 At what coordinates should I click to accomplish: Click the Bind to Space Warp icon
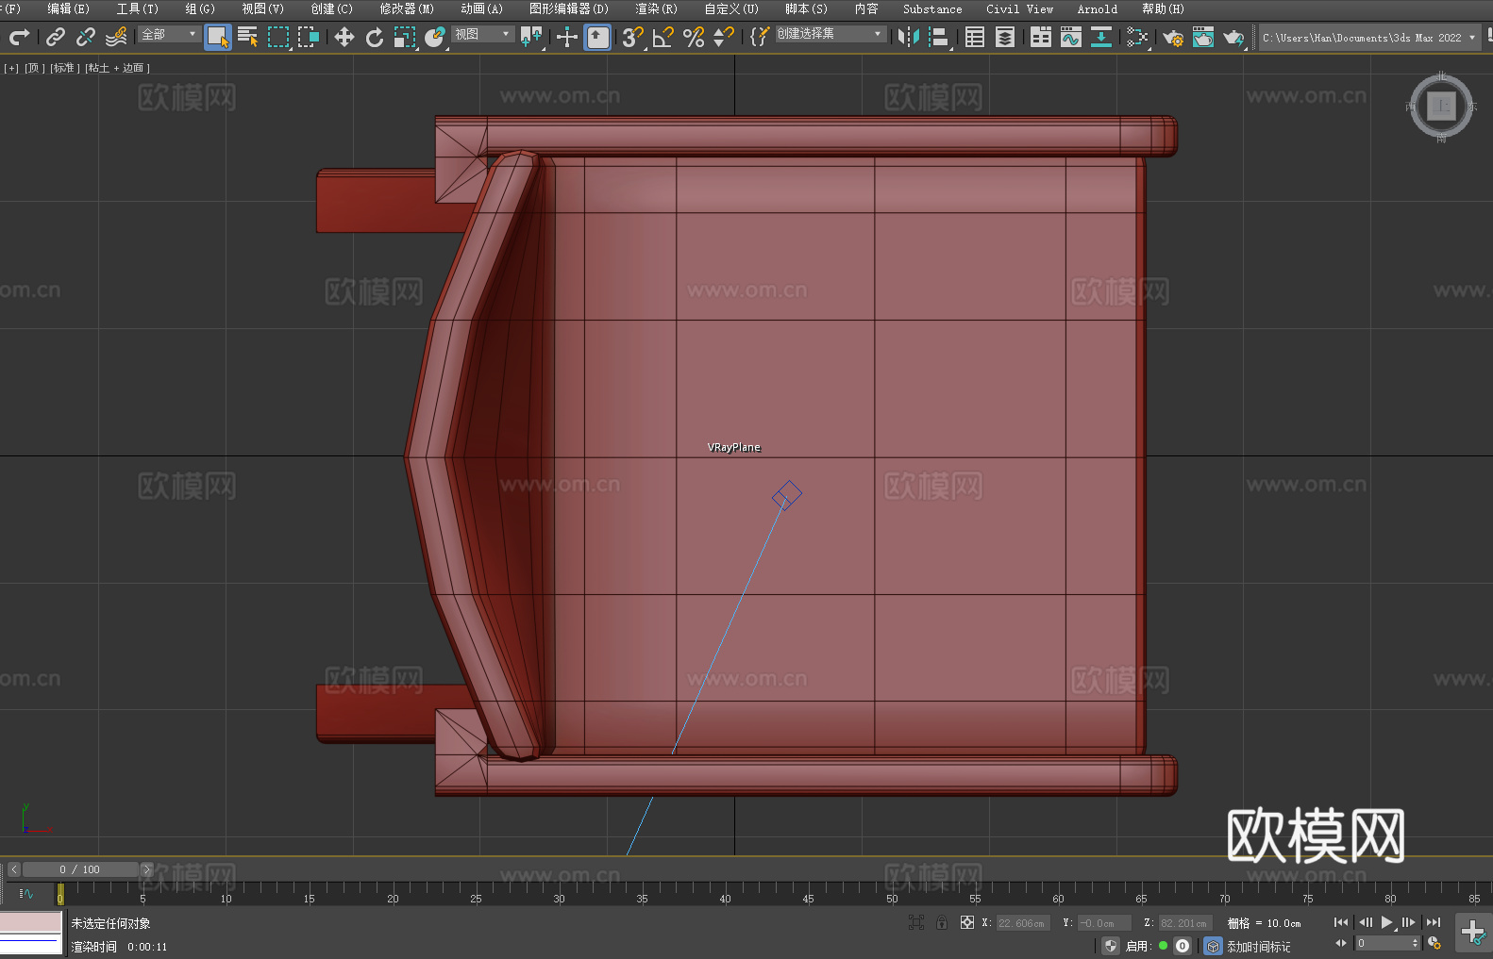click(x=116, y=37)
